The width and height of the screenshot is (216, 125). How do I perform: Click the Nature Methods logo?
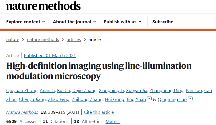point(44,6)
